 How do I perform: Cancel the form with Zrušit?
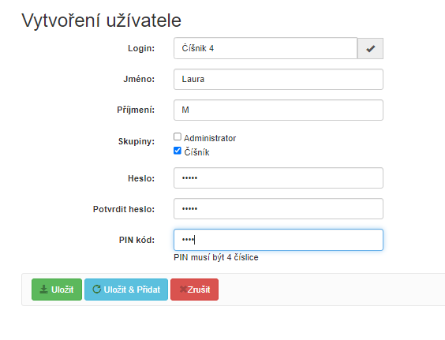[x=194, y=290]
